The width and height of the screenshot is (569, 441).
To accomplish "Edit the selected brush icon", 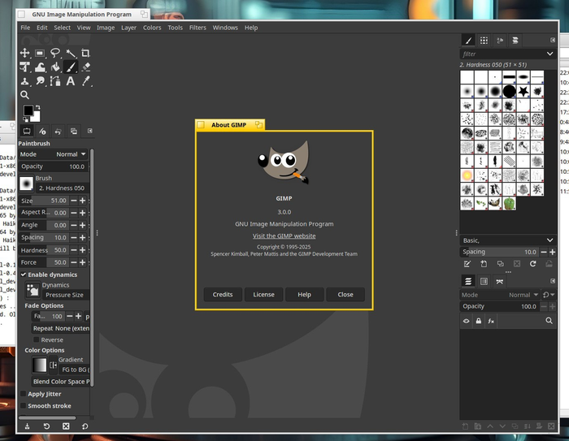I will coord(467,264).
